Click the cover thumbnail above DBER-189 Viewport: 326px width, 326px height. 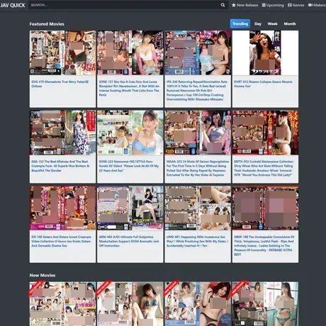point(265,208)
